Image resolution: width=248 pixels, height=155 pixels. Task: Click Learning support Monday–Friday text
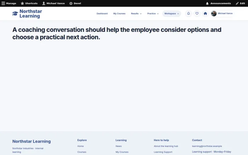tap(212, 152)
